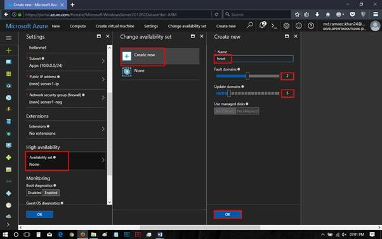
Task: Open the Task View taskbar icon
Action: [x=27, y=235]
